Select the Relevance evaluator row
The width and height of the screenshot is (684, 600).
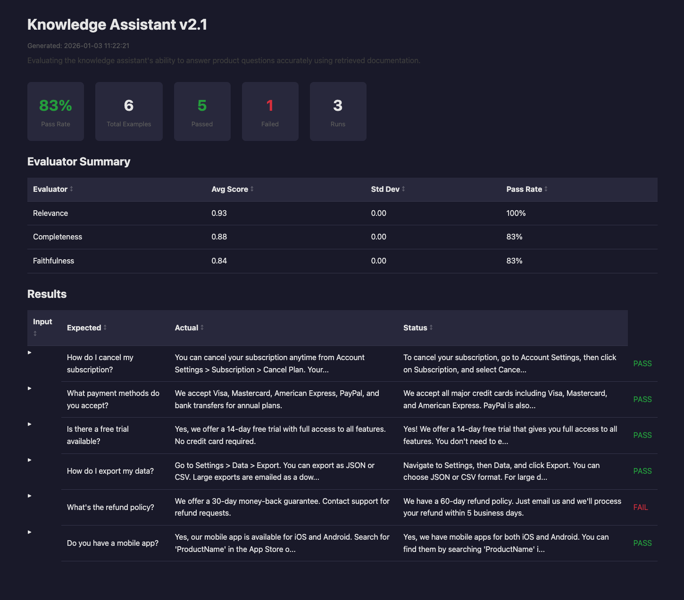(189, 213)
